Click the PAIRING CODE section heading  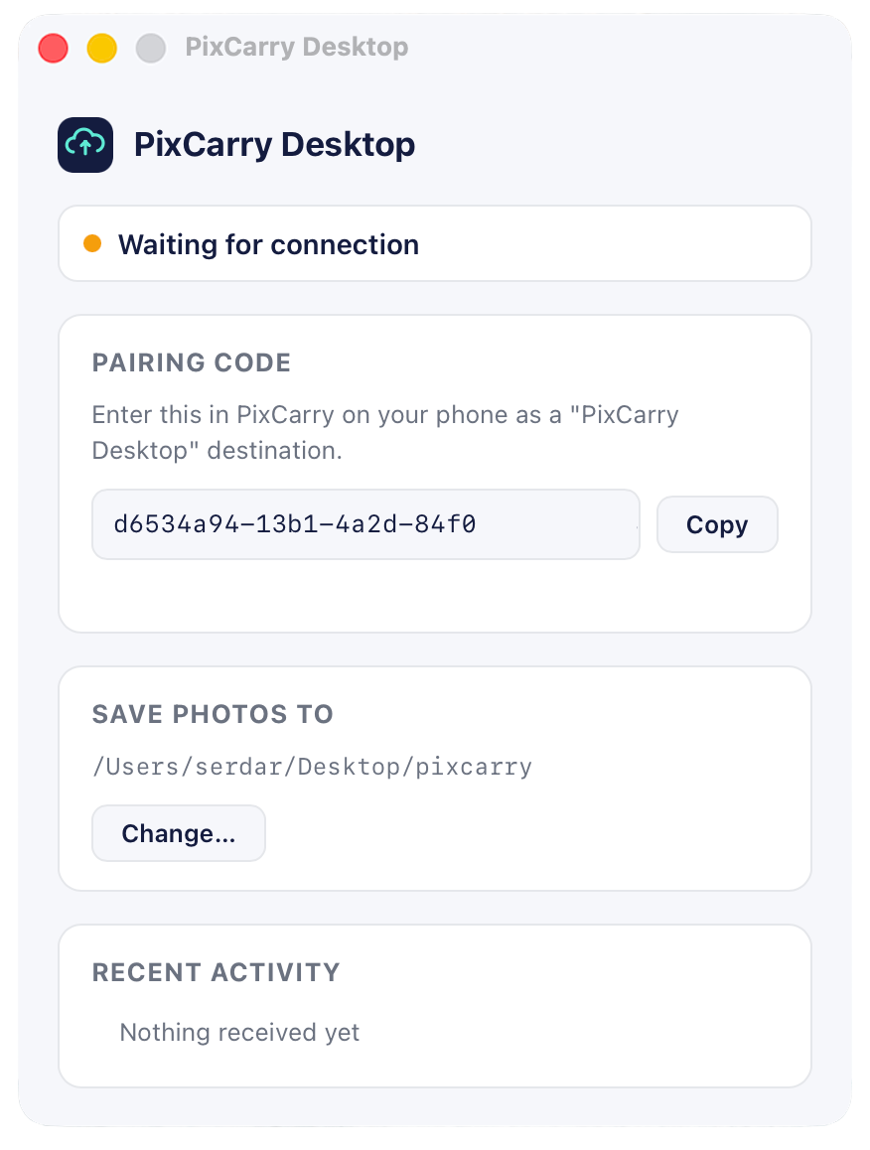(x=192, y=362)
